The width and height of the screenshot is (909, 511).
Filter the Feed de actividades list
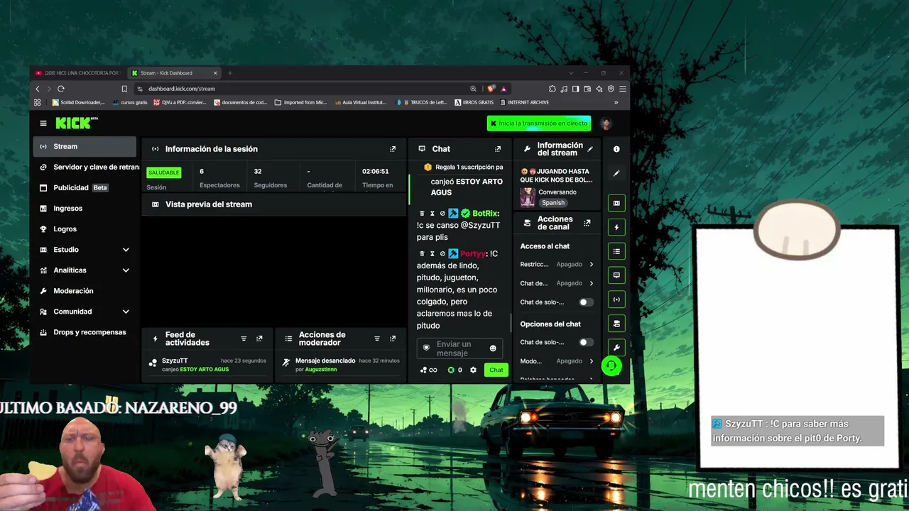click(x=244, y=339)
